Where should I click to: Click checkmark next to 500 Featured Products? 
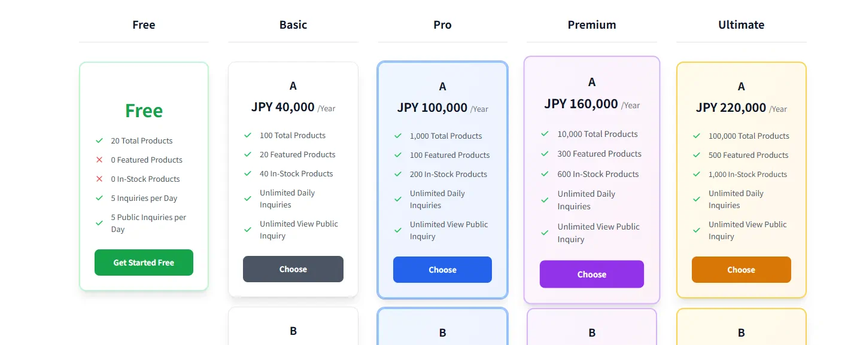(x=697, y=155)
